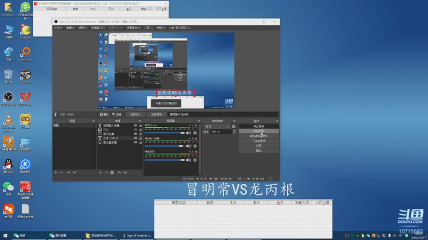Open VLC media player desktop icon
The image size is (428, 240).
9,123
